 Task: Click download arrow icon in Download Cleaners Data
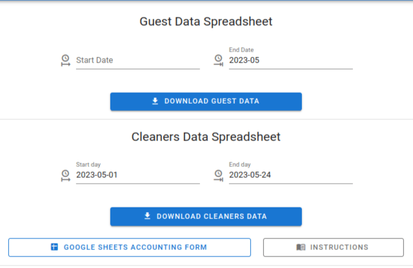pos(147,216)
